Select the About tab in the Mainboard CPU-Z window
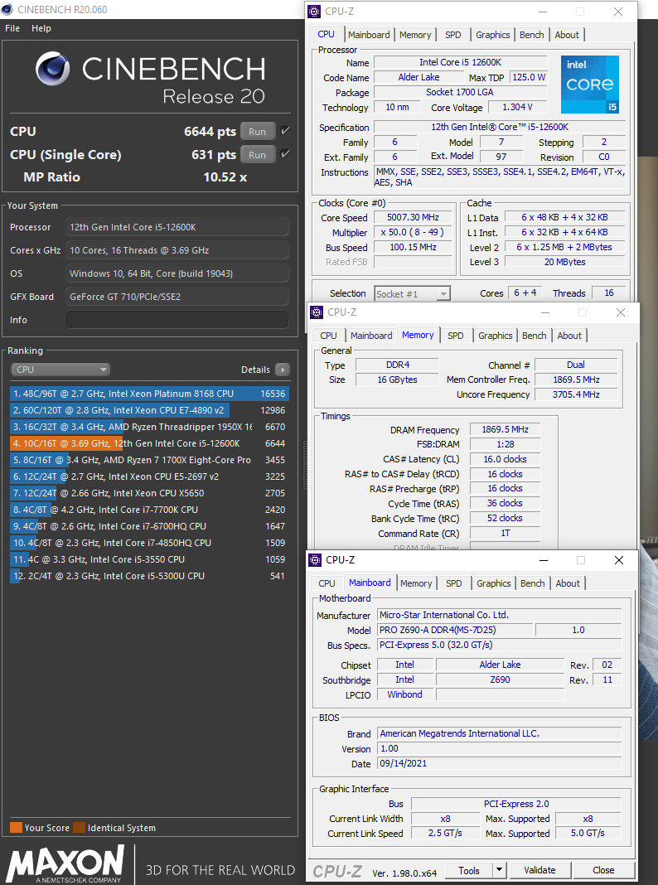 [x=567, y=583]
